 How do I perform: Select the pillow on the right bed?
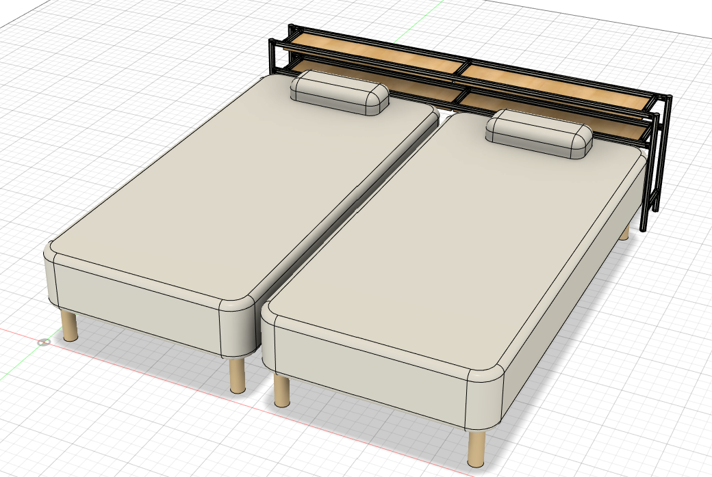539,134
